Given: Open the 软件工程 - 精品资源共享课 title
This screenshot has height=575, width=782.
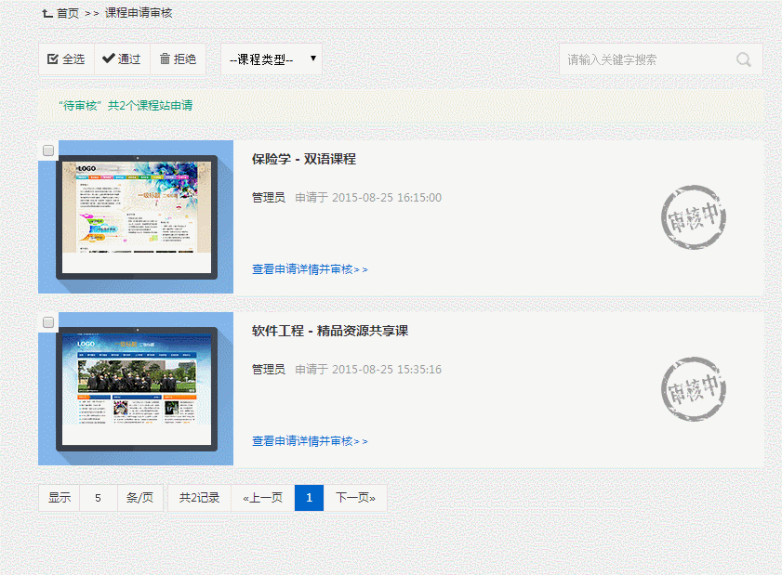Looking at the screenshot, I should 330,331.
